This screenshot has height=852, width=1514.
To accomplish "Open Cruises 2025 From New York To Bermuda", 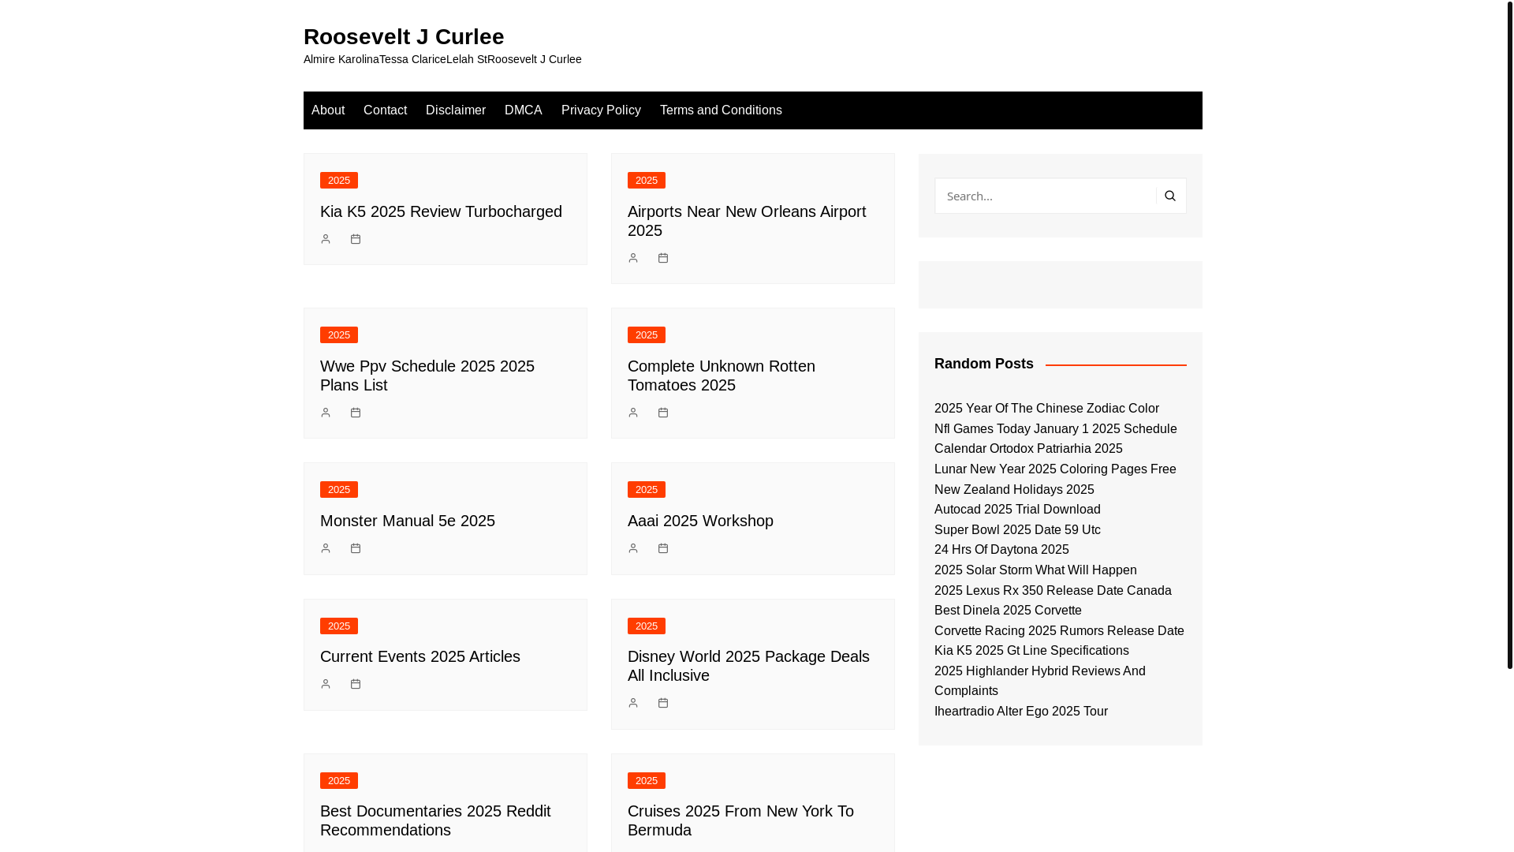I will point(740,820).
